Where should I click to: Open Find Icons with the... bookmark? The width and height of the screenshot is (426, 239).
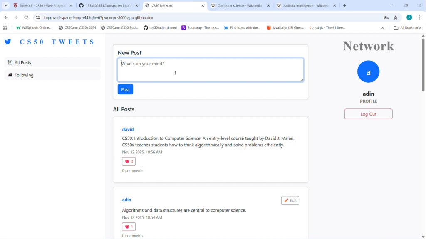tap(242, 28)
